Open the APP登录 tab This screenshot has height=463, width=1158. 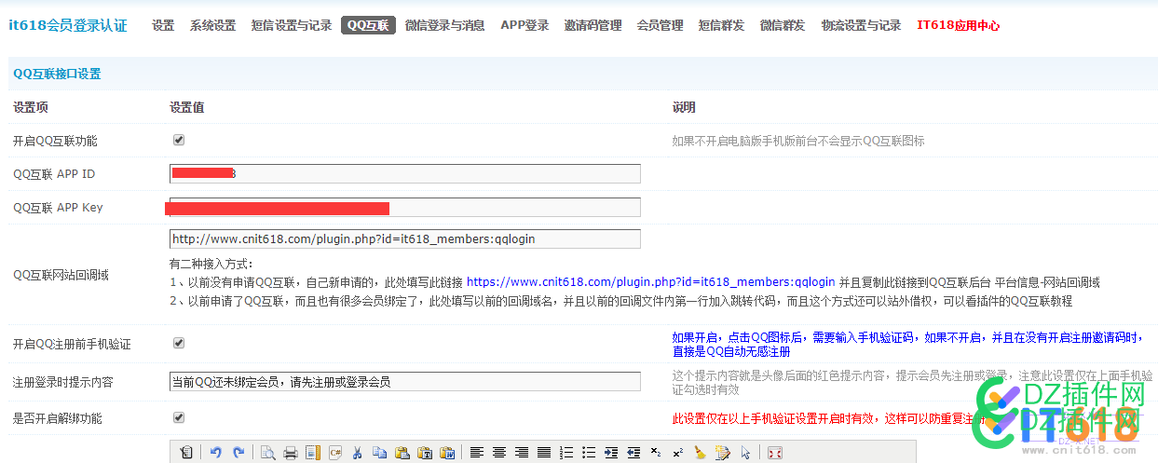(525, 25)
